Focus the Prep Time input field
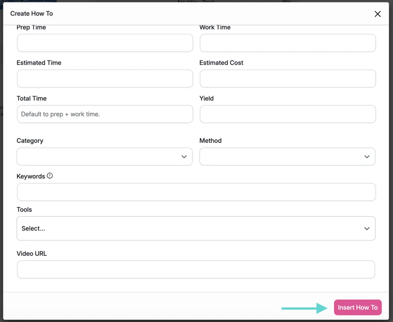Screen dimensions: 393x322 pyautogui.click(x=105, y=43)
